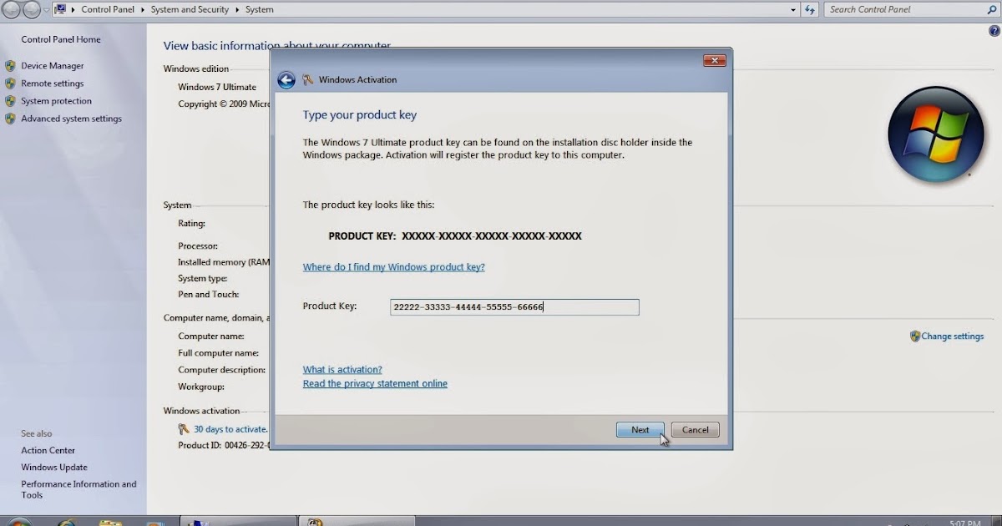
Task: Click the 'Pen and Touch:' label
Action: [209, 294]
